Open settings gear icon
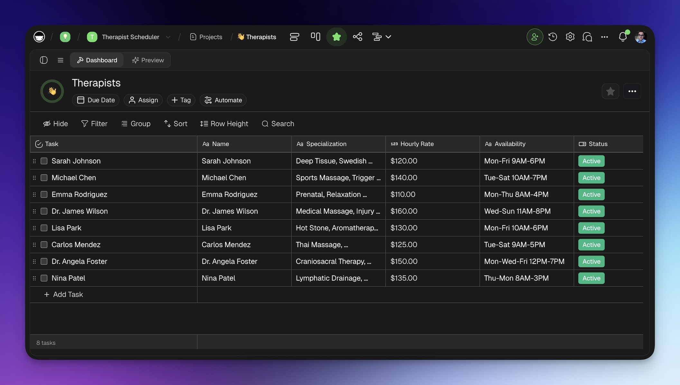This screenshot has width=680, height=385. click(570, 37)
